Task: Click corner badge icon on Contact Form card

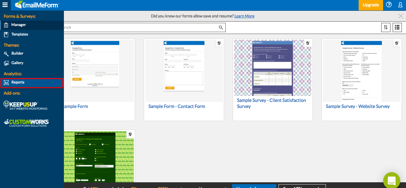Action: [x=219, y=43]
